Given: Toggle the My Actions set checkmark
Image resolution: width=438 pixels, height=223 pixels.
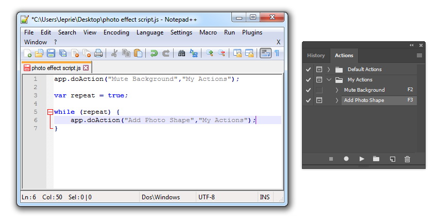Looking at the screenshot, I should click(308, 79).
